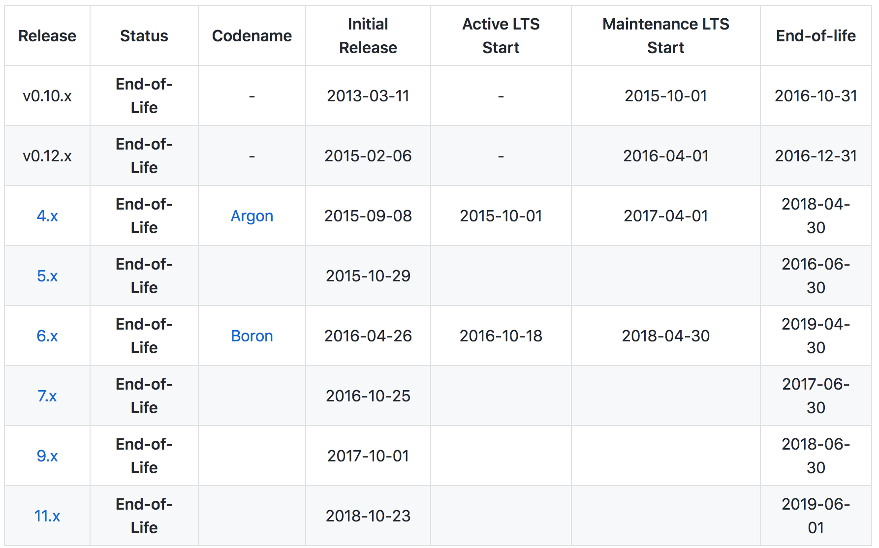This screenshot has height=548, width=879.
Task: Click the Status column header
Action: click(144, 35)
